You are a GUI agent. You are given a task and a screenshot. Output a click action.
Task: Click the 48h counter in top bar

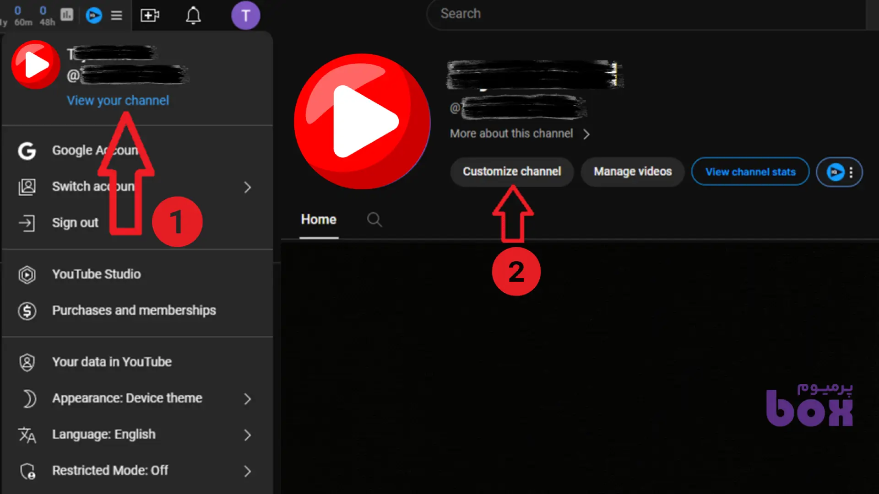click(x=47, y=16)
